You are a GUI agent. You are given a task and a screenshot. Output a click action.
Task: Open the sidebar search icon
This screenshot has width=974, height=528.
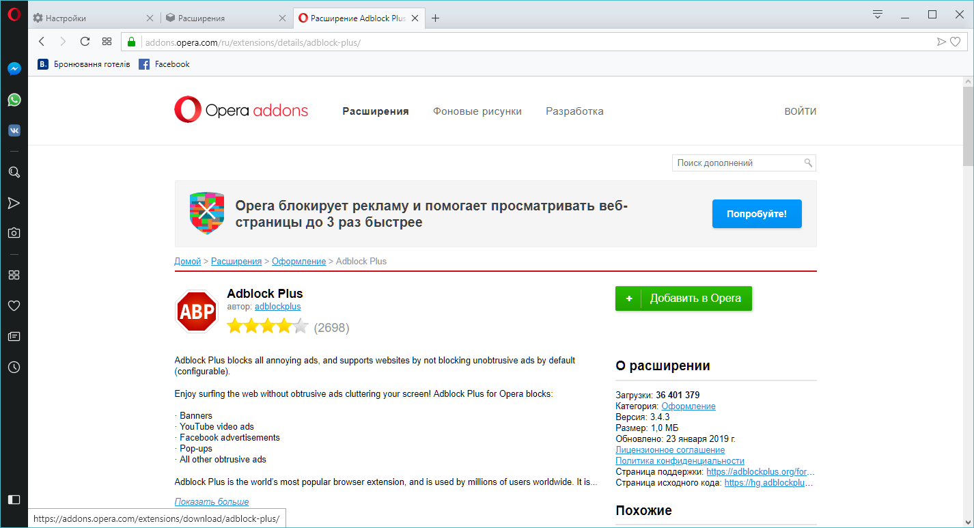pos(14,172)
